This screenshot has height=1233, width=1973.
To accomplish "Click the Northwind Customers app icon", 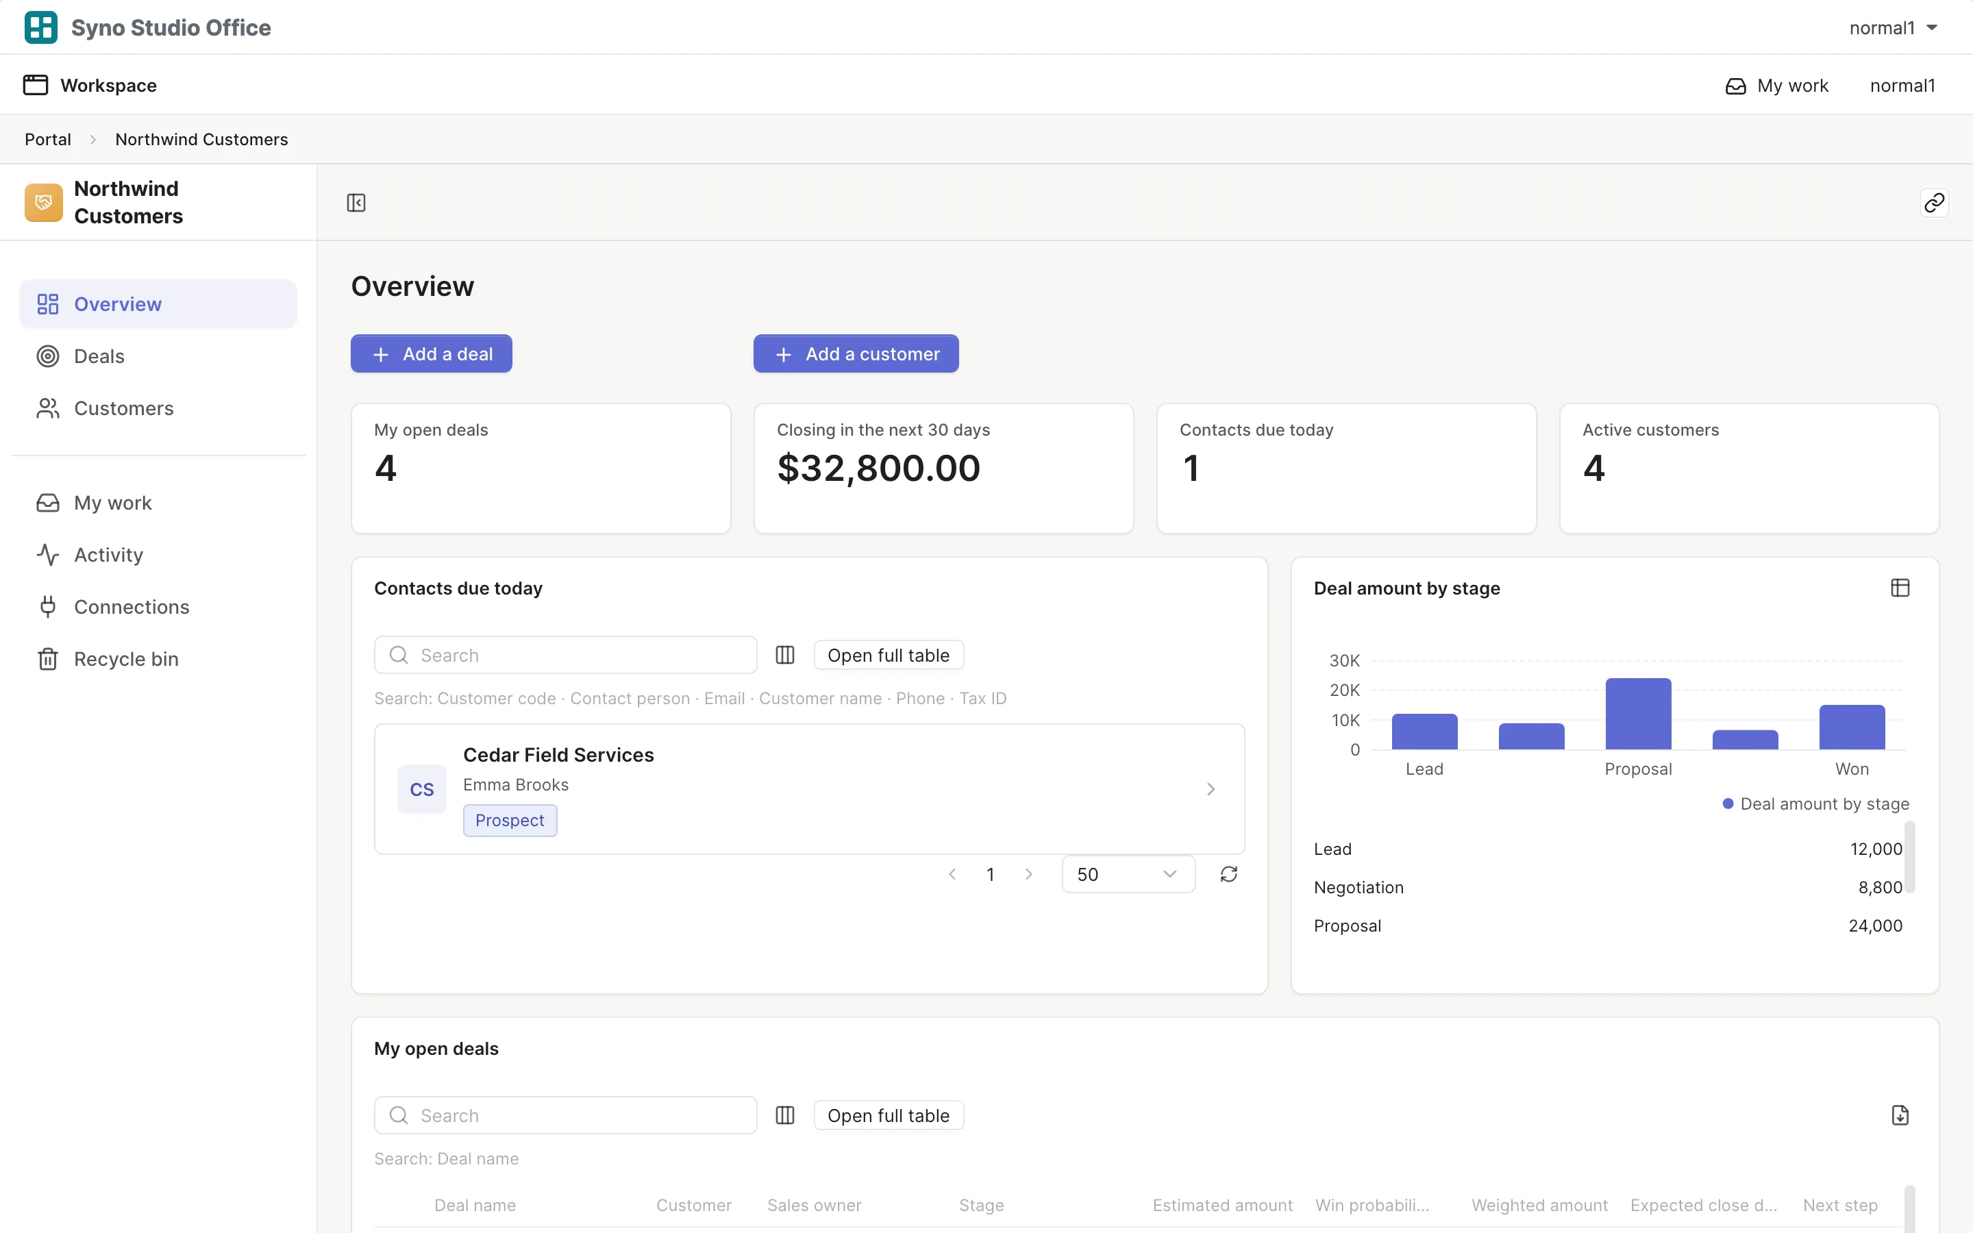I will (x=43, y=202).
